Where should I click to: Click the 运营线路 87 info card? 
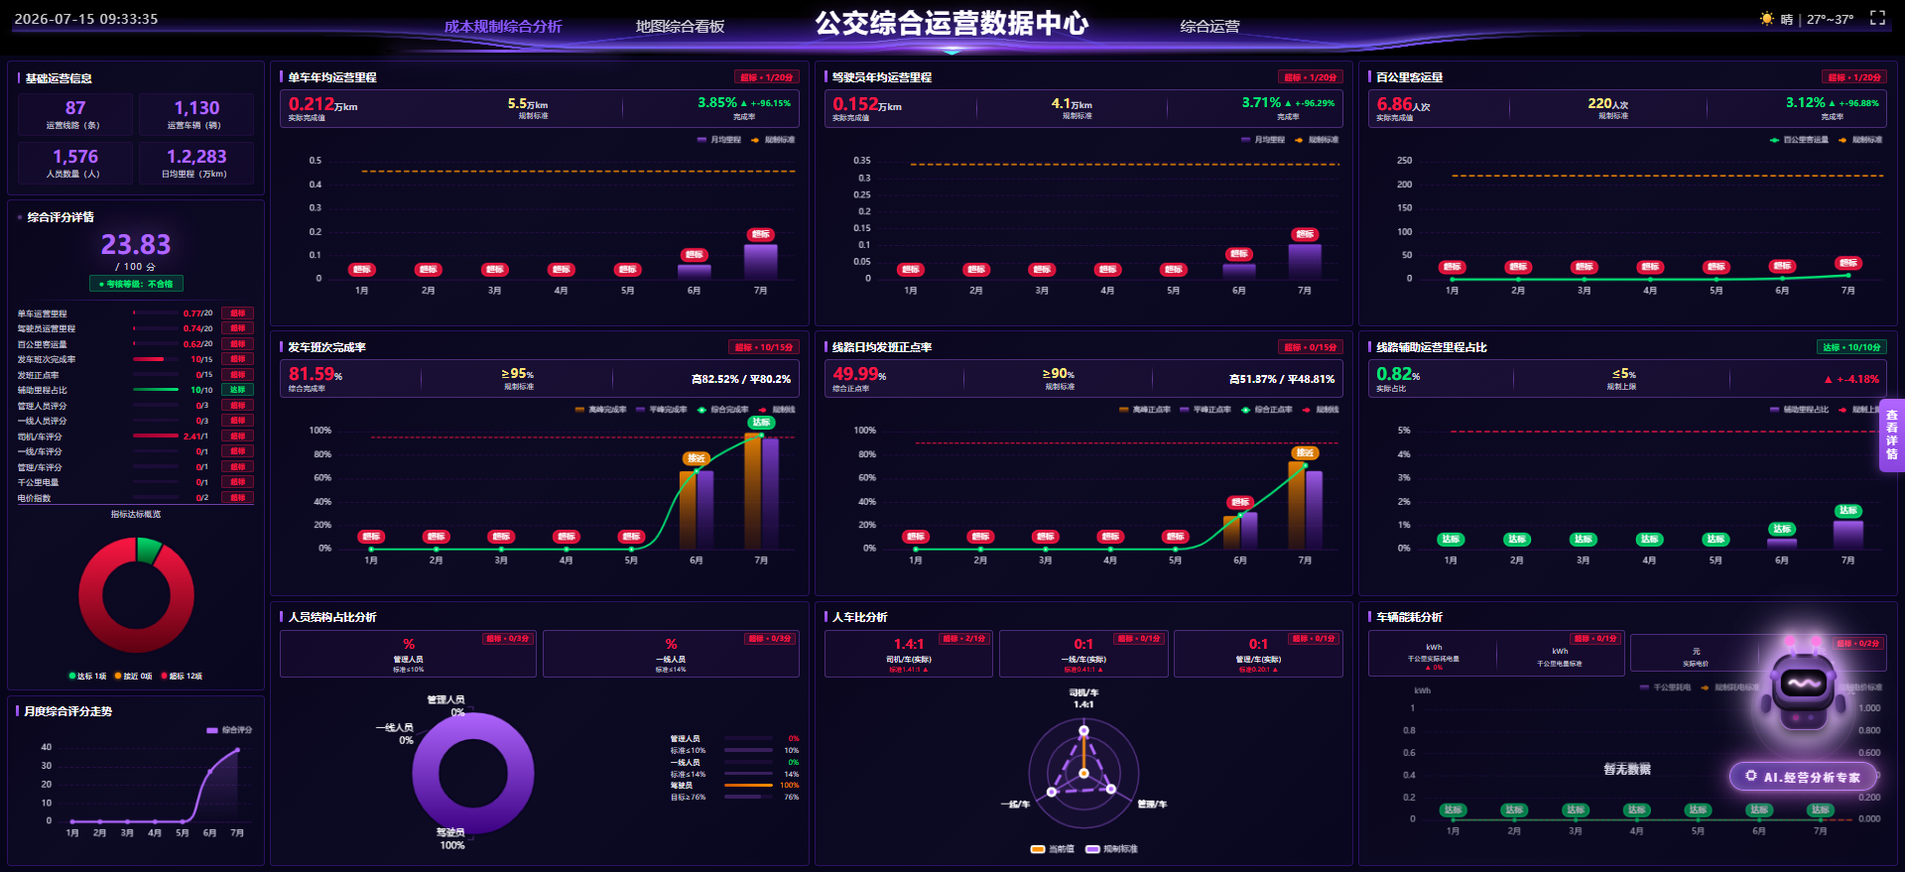75,114
